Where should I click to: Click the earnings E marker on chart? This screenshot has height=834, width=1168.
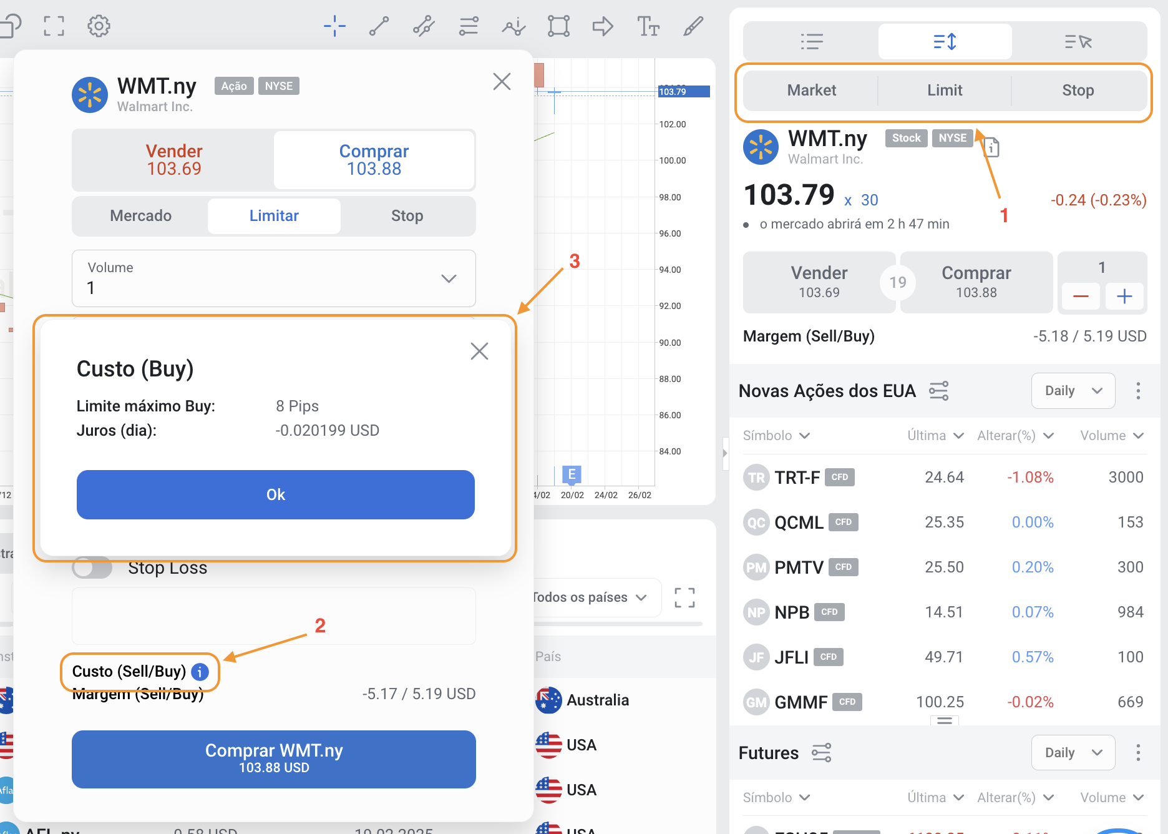(x=572, y=474)
